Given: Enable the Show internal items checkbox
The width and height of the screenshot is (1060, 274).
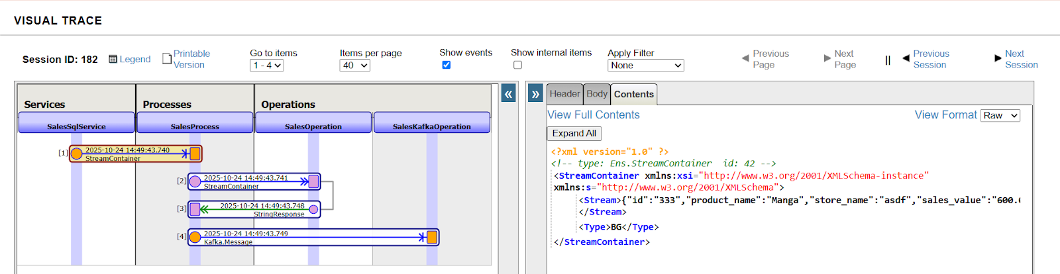Looking at the screenshot, I should 517,65.
